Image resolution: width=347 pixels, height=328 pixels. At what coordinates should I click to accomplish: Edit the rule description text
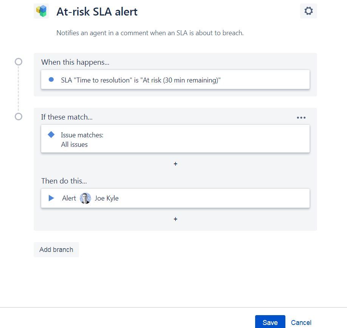[x=150, y=33]
